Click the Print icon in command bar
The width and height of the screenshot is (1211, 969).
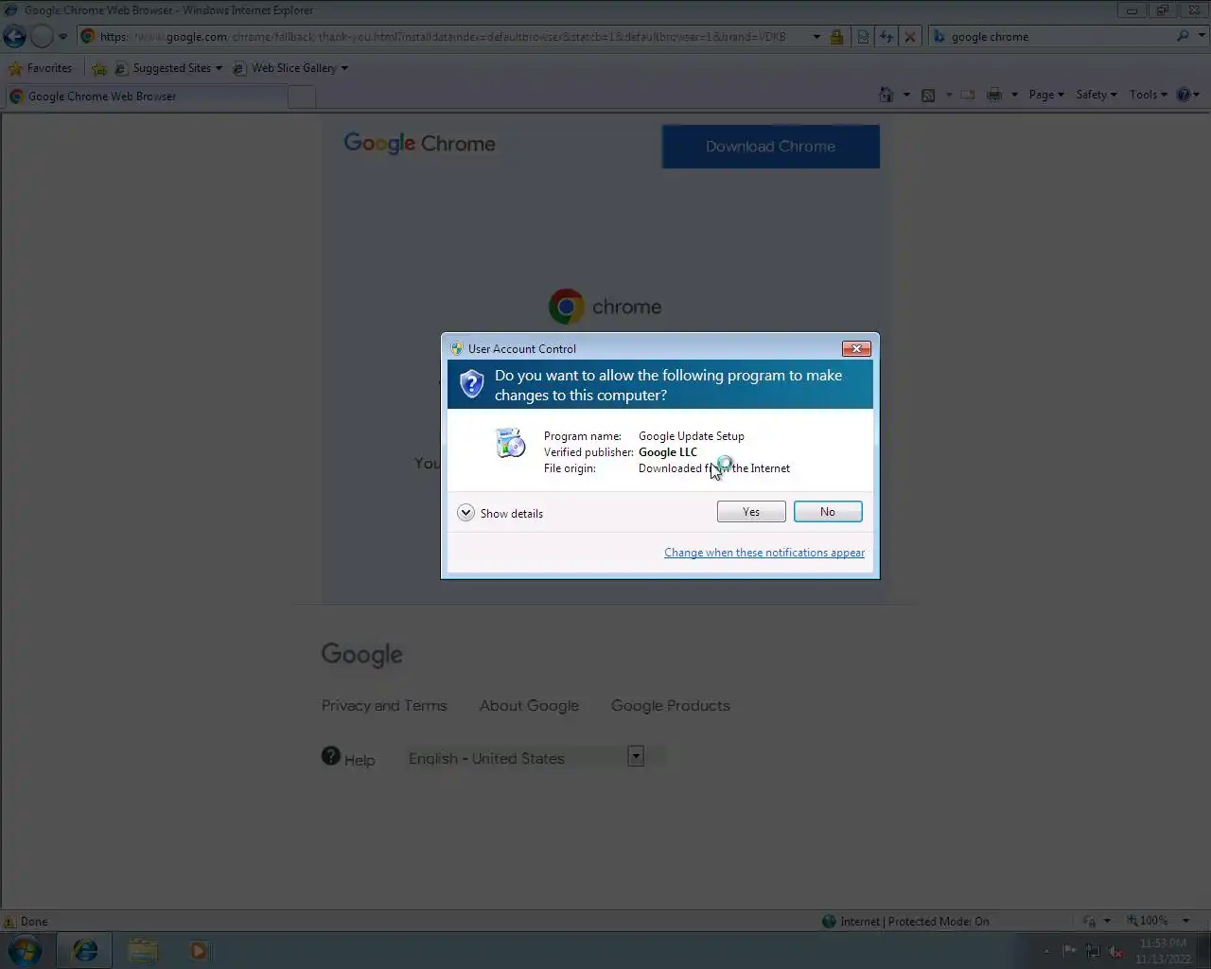(x=994, y=95)
